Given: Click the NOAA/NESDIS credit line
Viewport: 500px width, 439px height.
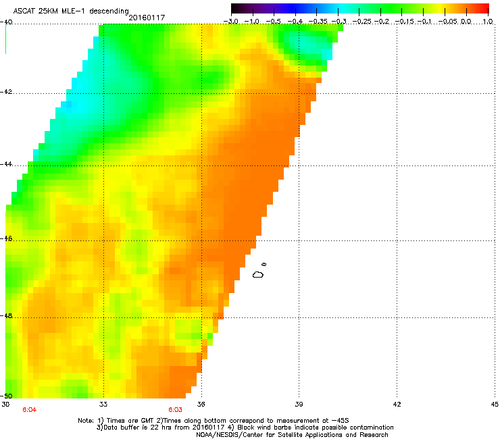Looking at the screenshot, I should (x=292, y=435).
